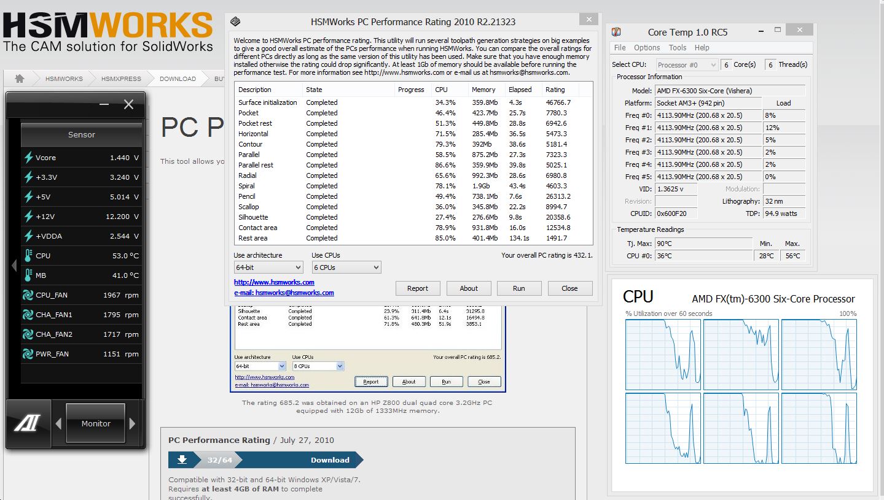Click the Pencil rating value 26313.2
Screen dimensions: 884x500
[x=558, y=196]
